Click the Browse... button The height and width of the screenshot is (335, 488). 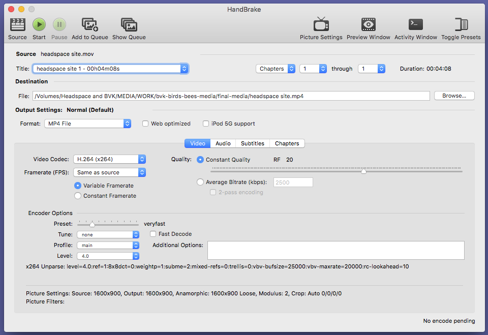[454, 96]
